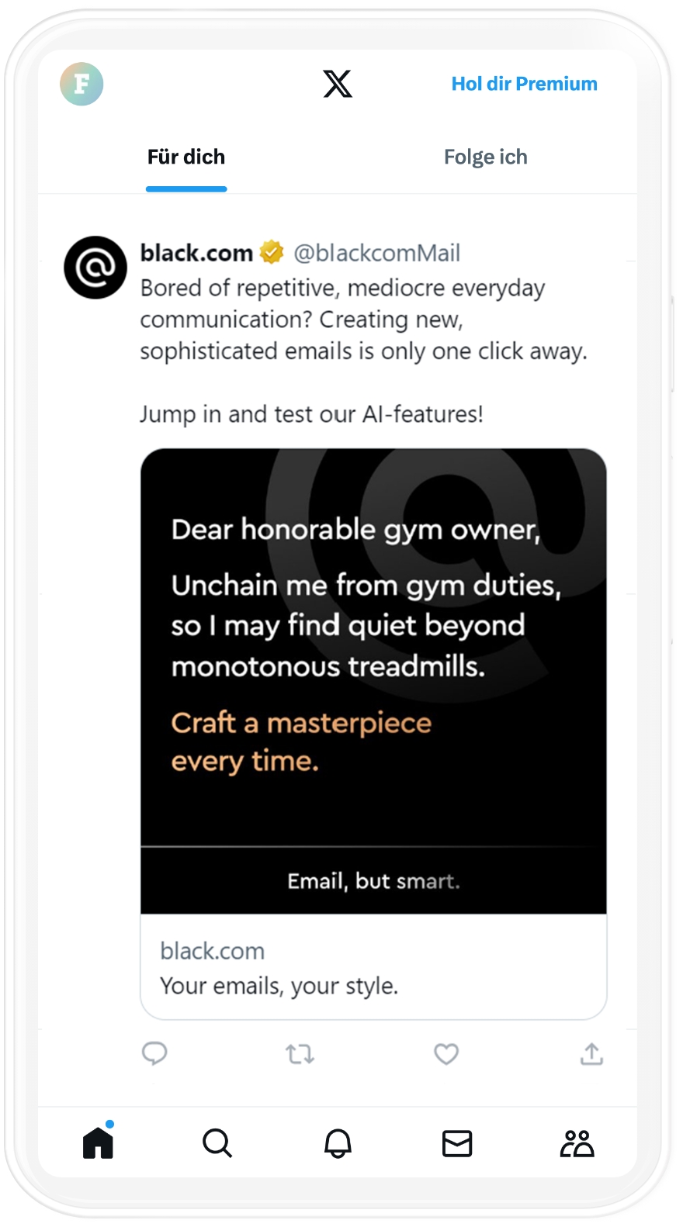Switch to the Für dich tab
Viewport: 683px width, 1227px height.
[186, 157]
